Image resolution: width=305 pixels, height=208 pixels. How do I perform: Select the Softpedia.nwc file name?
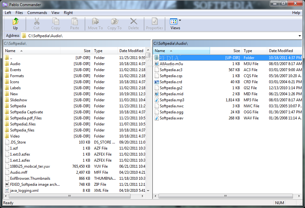pyautogui.click(x=172, y=106)
